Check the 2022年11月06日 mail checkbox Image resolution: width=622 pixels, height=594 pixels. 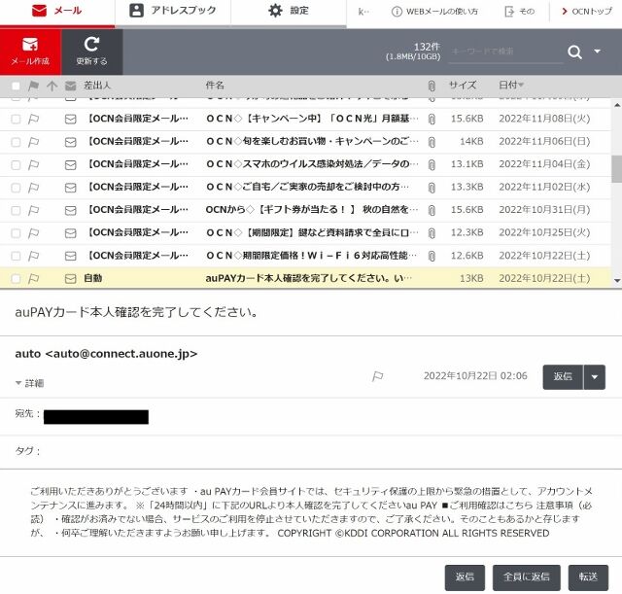tap(16, 142)
